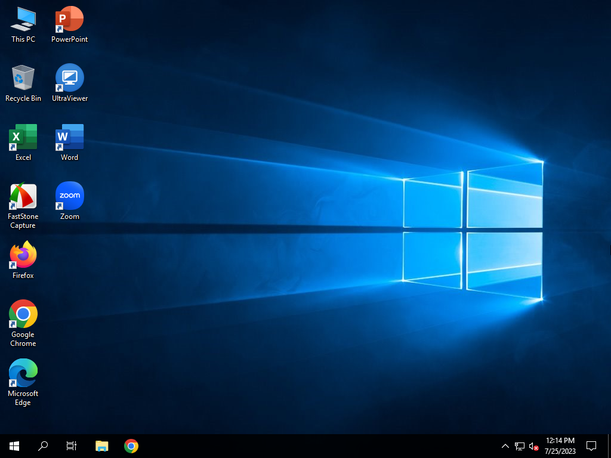611x458 pixels.
Task: Select the UltraViewer desktop shortcut
Action: tap(69, 83)
